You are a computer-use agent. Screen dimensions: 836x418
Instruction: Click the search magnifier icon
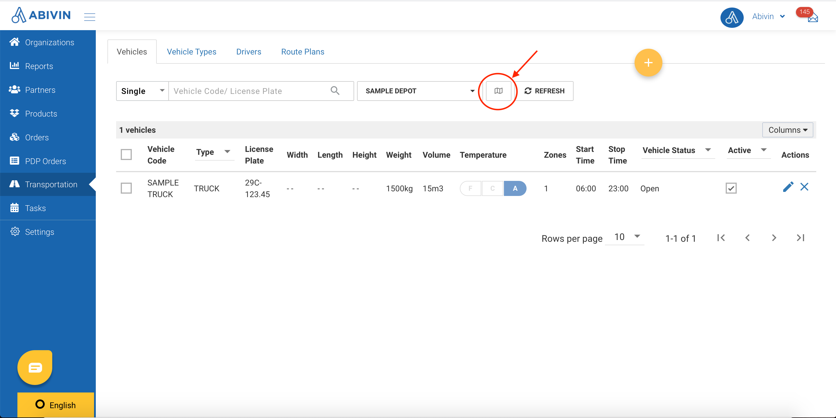click(x=335, y=91)
